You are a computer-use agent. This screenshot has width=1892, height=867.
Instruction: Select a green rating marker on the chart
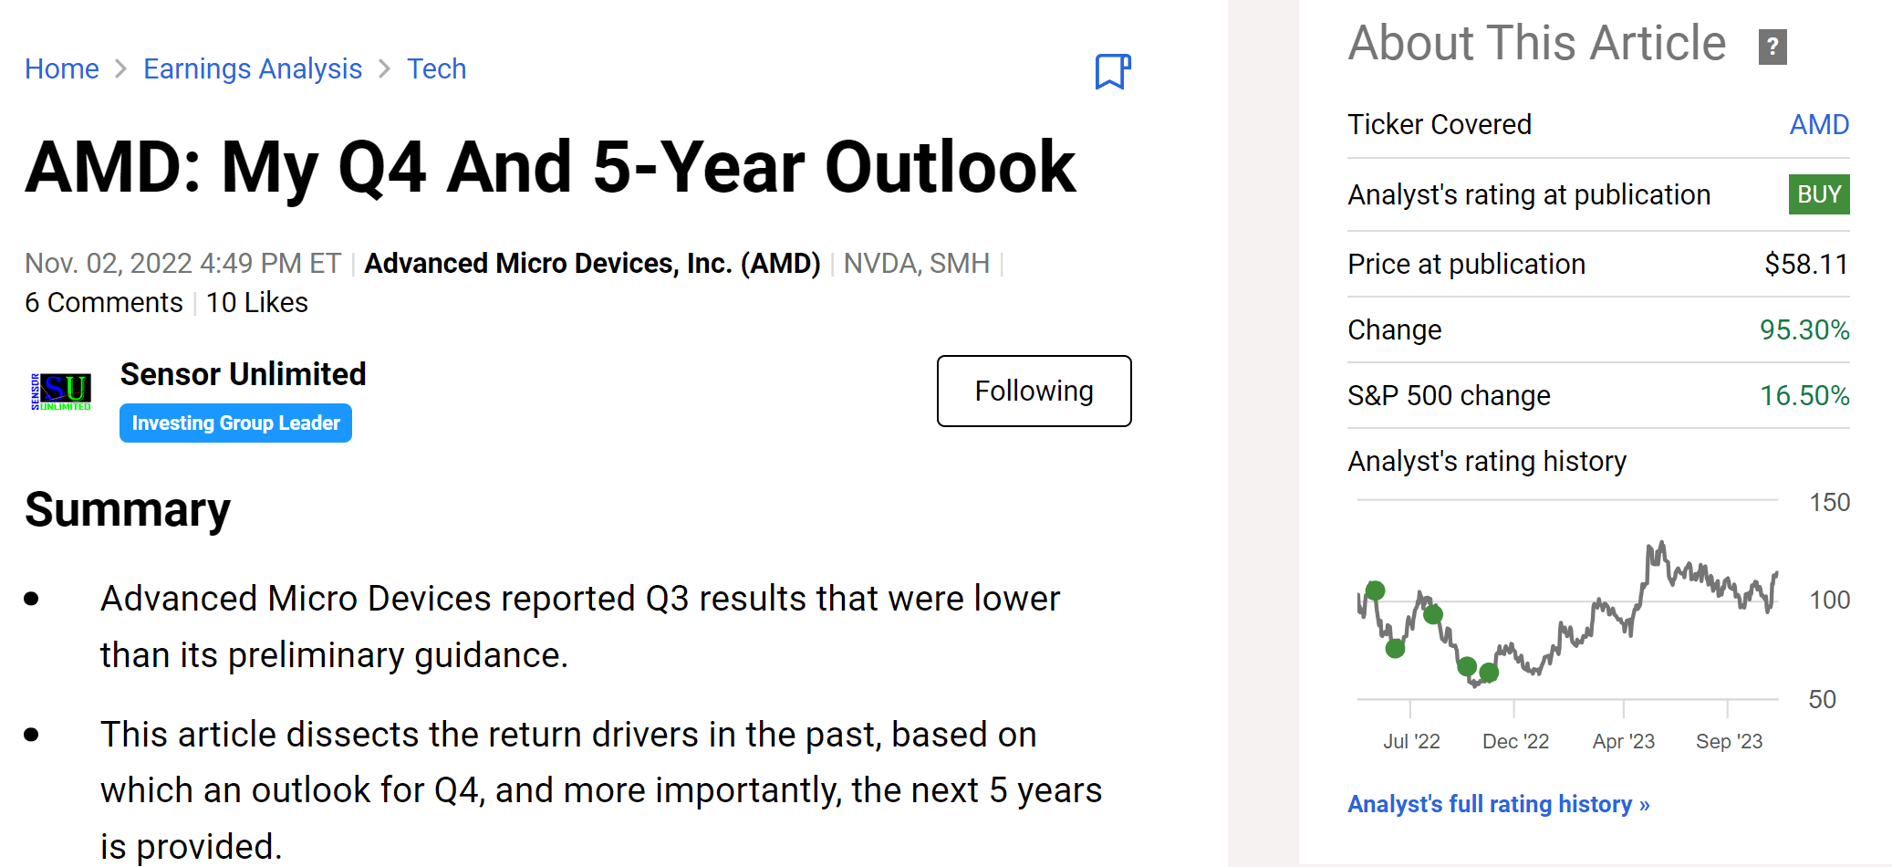(1376, 590)
